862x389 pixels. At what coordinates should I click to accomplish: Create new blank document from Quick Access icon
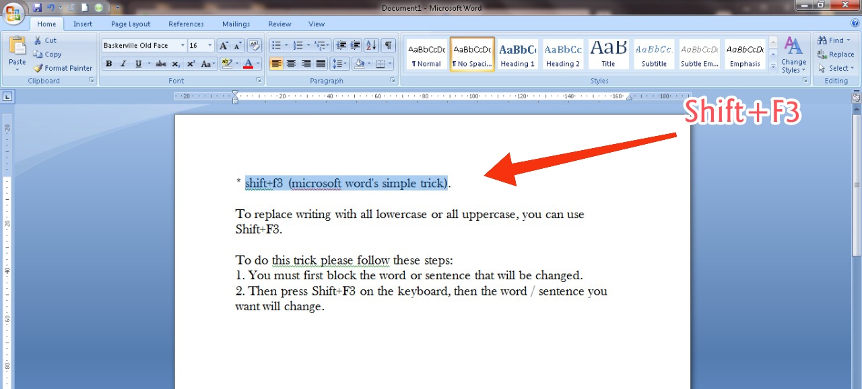coord(85,8)
